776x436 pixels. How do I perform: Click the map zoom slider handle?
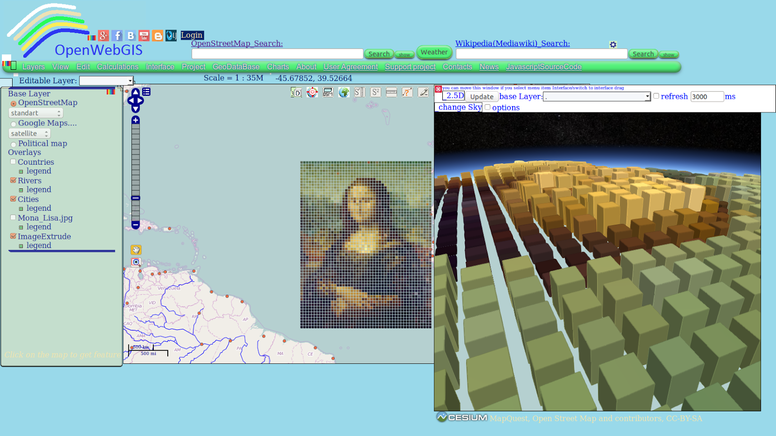(136, 198)
